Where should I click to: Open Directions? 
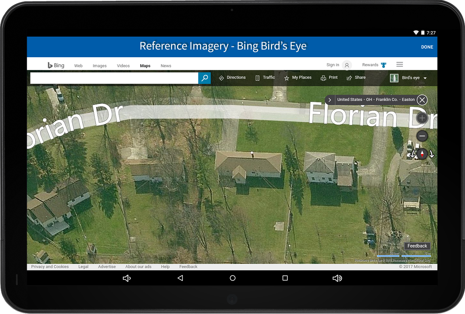click(232, 77)
